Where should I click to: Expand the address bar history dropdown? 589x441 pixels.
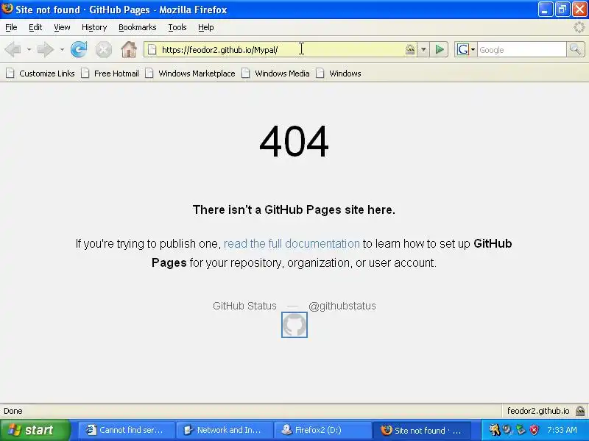click(423, 49)
